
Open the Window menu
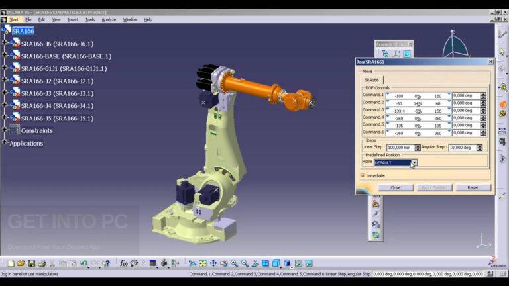pos(130,19)
